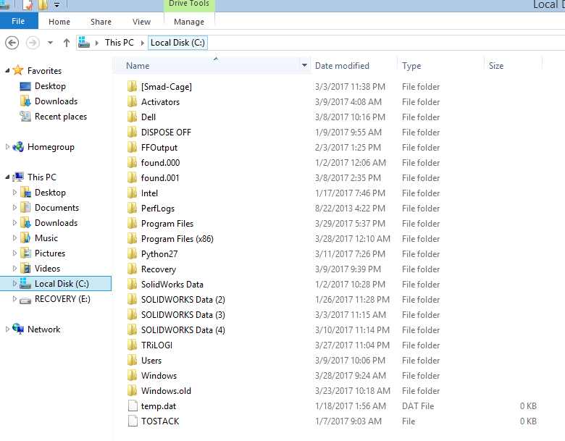
Task: Open the Name column filter dropdown
Action: click(x=304, y=66)
